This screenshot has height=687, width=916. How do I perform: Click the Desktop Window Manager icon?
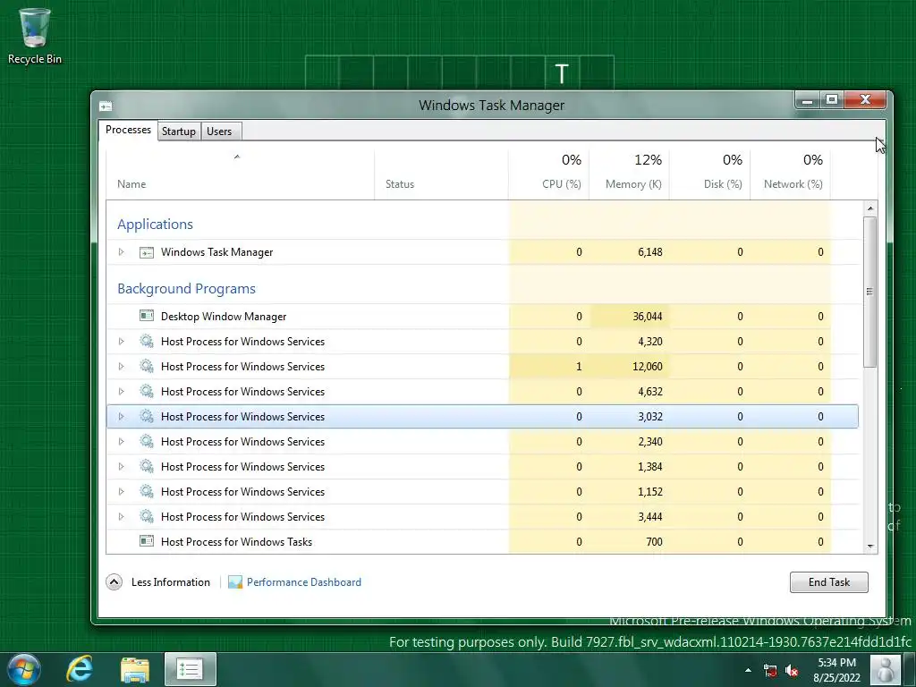pos(147,316)
